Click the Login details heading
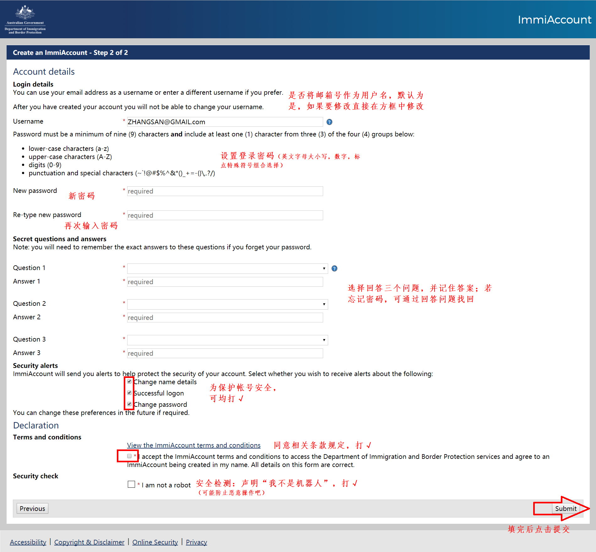The image size is (596, 552). pos(33,84)
